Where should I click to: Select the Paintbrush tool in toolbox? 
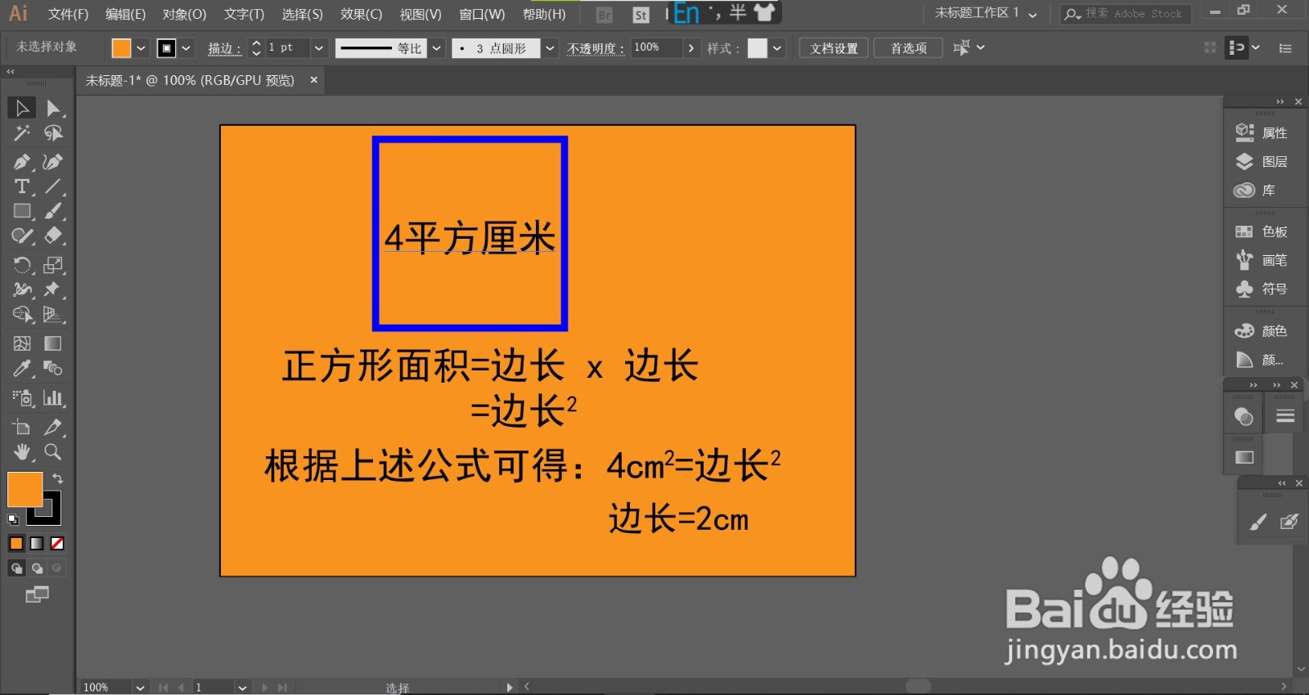pyautogui.click(x=53, y=211)
